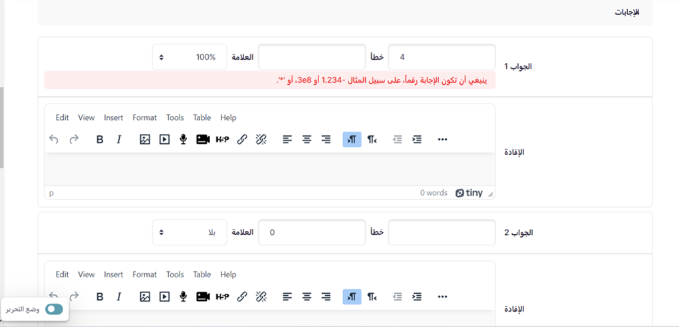The image size is (679, 327).
Task: Open Format menu in second editor
Action: click(x=144, y=275)
